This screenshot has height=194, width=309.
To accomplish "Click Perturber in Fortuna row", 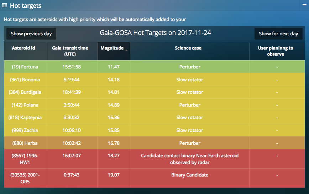I will (190, 67).
